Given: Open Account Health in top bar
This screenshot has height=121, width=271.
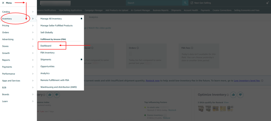Looking at the screenshot, I should [191, 10].
